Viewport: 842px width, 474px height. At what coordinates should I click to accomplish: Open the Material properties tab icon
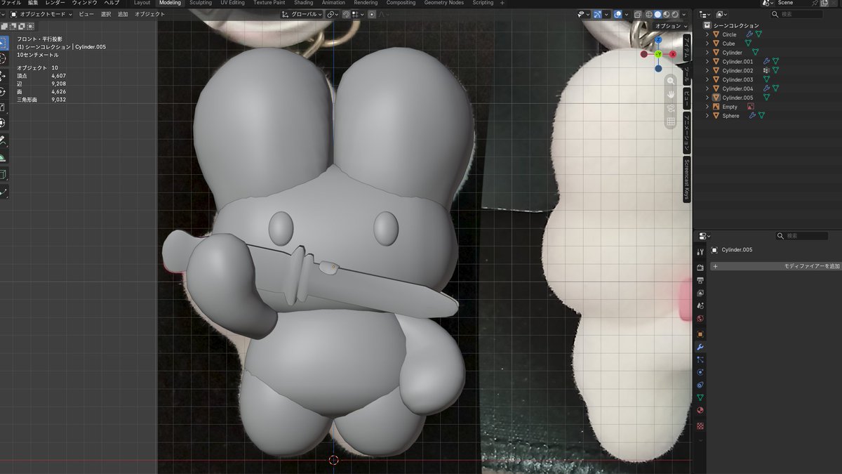(x=700, y=410)
